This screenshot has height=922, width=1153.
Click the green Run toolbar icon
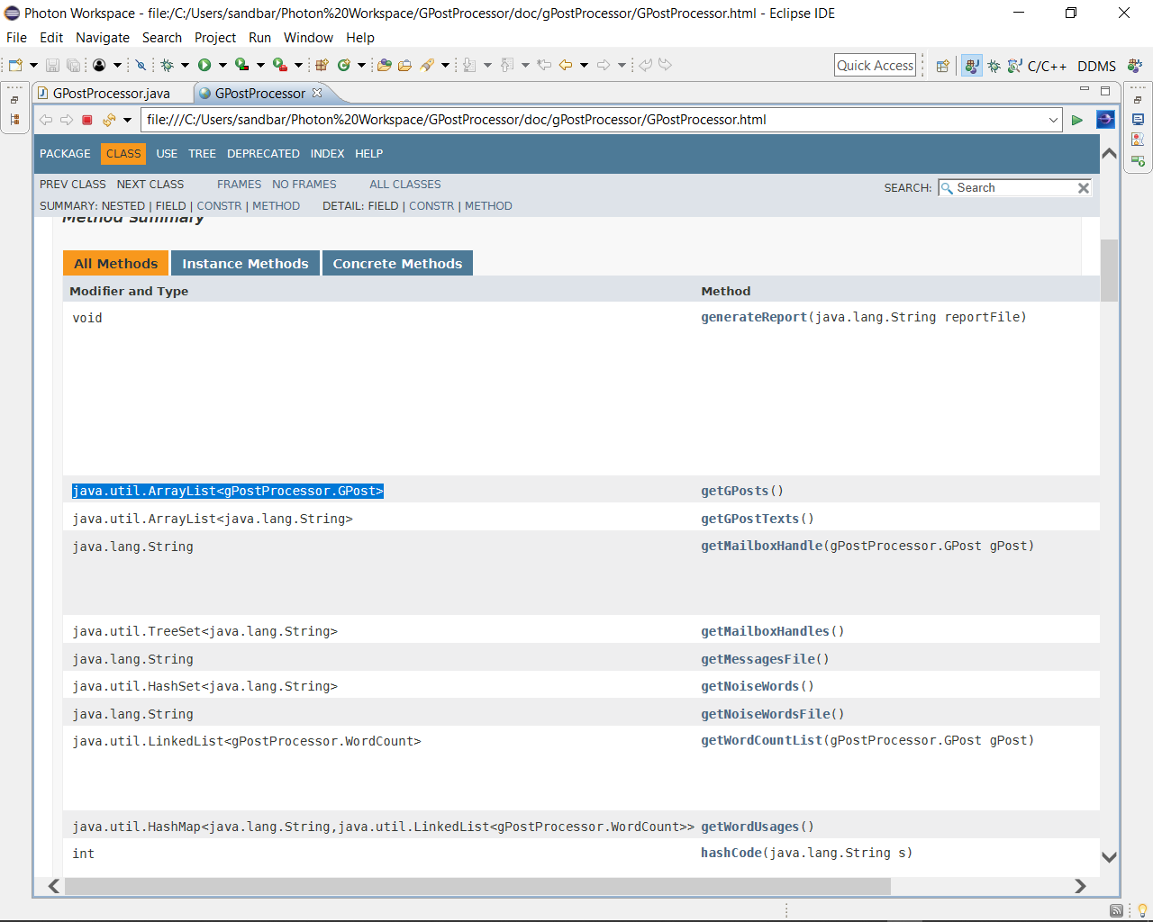tap(204, 65)
